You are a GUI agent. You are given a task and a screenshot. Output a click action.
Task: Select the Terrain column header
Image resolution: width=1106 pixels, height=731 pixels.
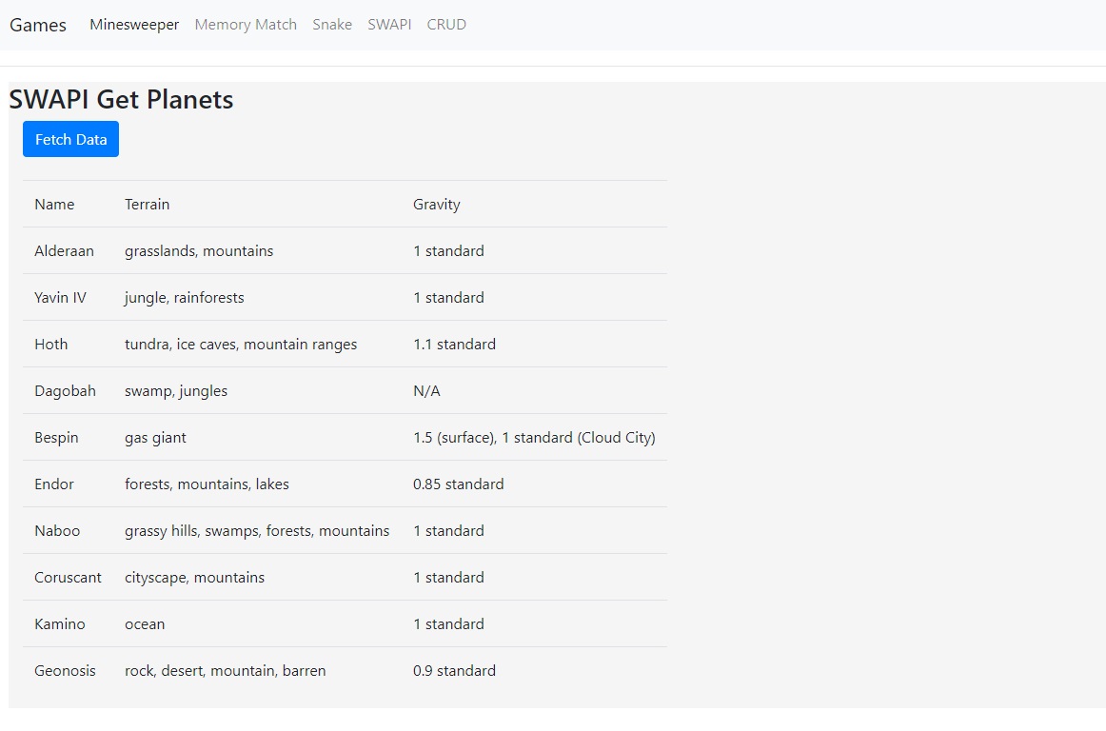coord(147,204)
